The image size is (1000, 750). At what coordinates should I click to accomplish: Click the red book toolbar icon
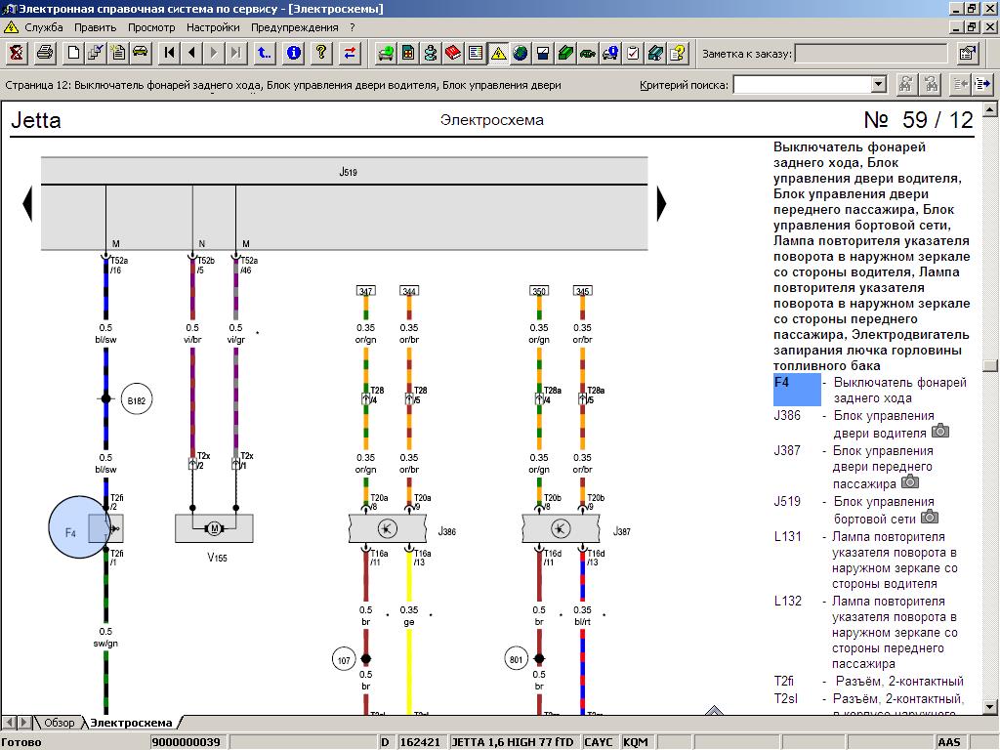point(453,53)
